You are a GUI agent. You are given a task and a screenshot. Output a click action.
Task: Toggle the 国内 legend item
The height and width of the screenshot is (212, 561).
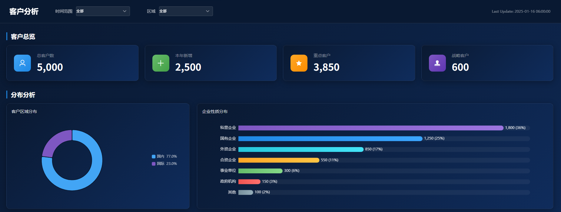tap(164, 156)
